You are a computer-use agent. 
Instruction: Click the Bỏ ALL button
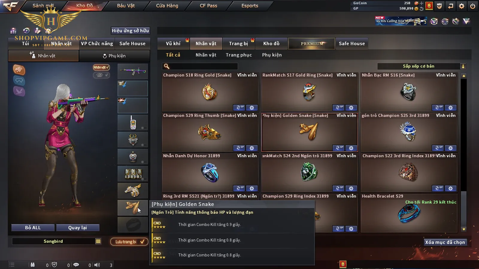(x=33, y=228)
